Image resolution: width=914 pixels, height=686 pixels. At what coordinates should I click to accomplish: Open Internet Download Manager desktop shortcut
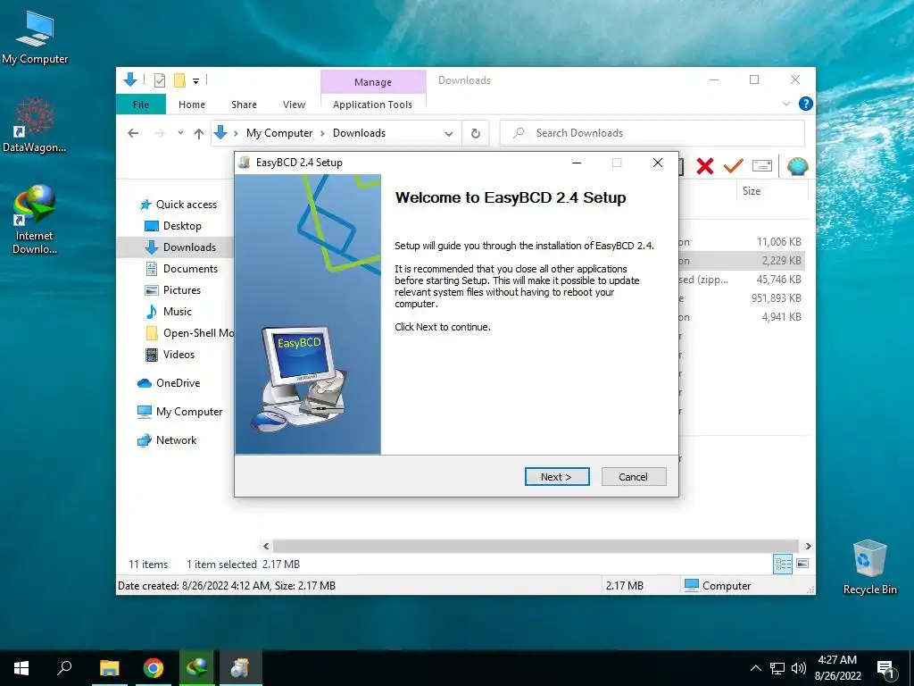35,220
